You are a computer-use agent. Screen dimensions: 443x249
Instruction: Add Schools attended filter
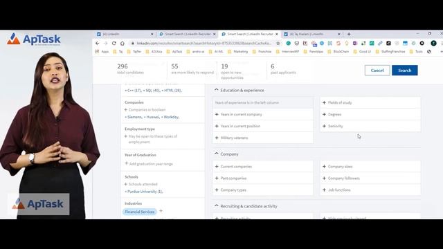coord(141,184)
